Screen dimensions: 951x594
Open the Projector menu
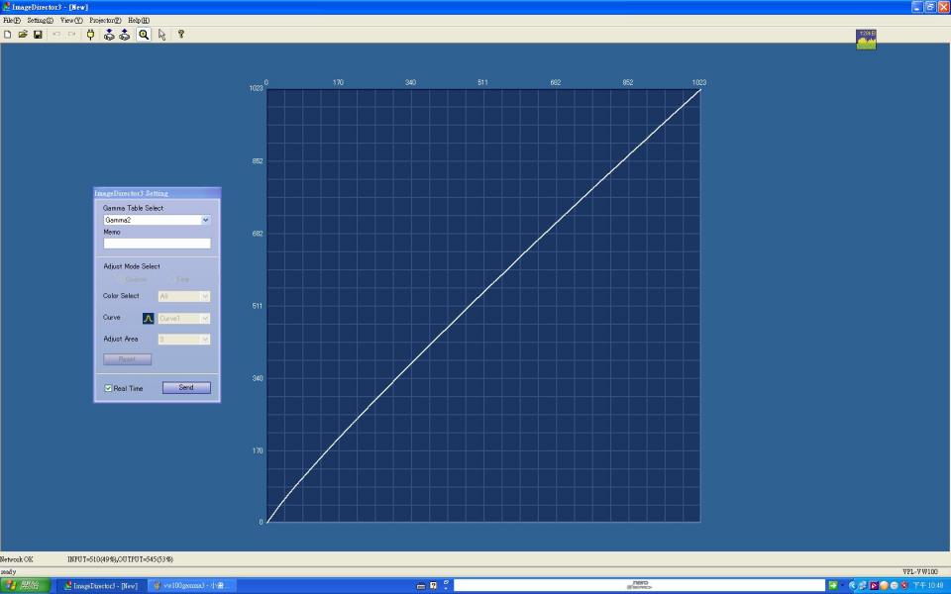point(105,20)
